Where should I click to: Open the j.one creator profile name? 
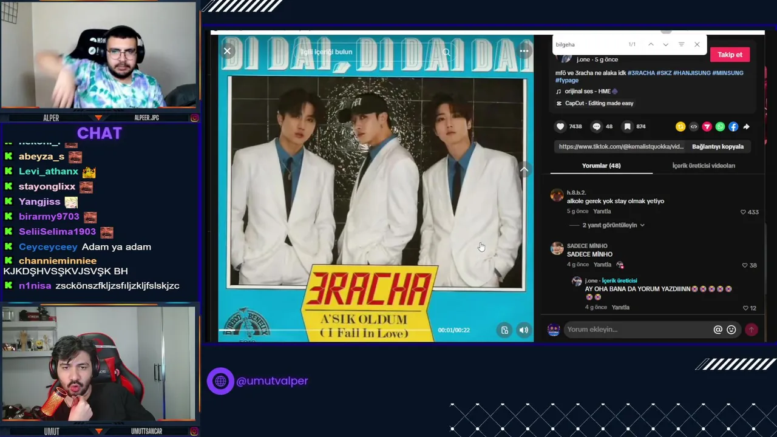point(583,59)
